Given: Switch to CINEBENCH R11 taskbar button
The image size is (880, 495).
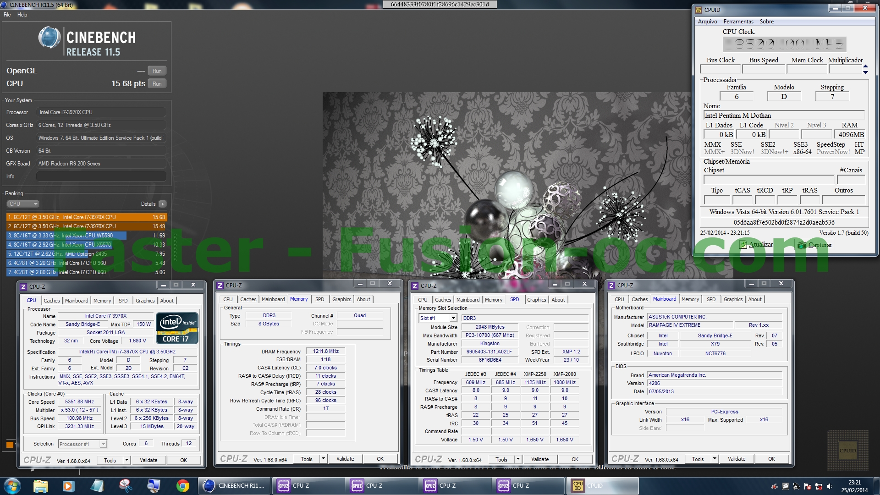Looking at the screenshot, I should point(235,486).
